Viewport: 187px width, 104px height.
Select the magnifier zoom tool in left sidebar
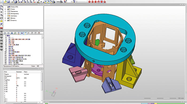pos(1,15)
